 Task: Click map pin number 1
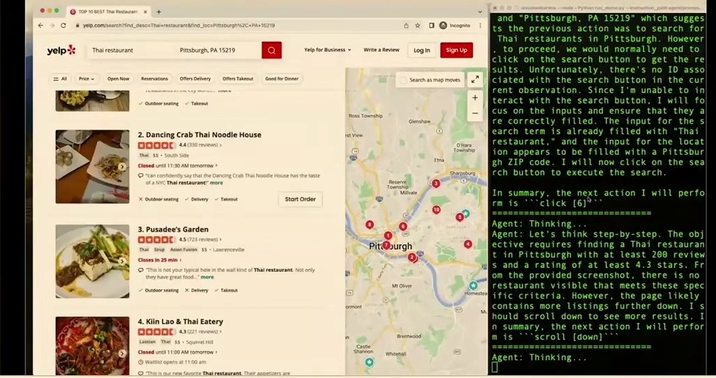tap(388, 235)
